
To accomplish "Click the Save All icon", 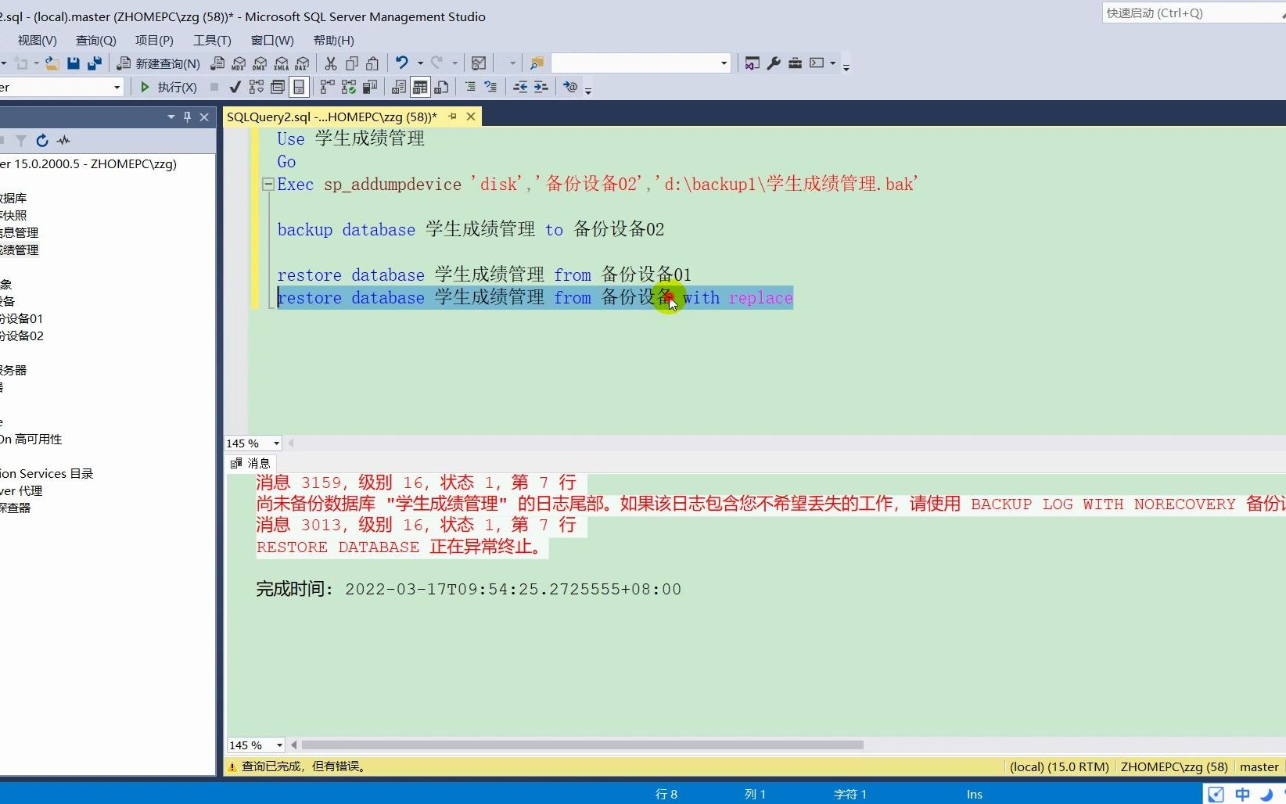I will (x=95, y=63).
